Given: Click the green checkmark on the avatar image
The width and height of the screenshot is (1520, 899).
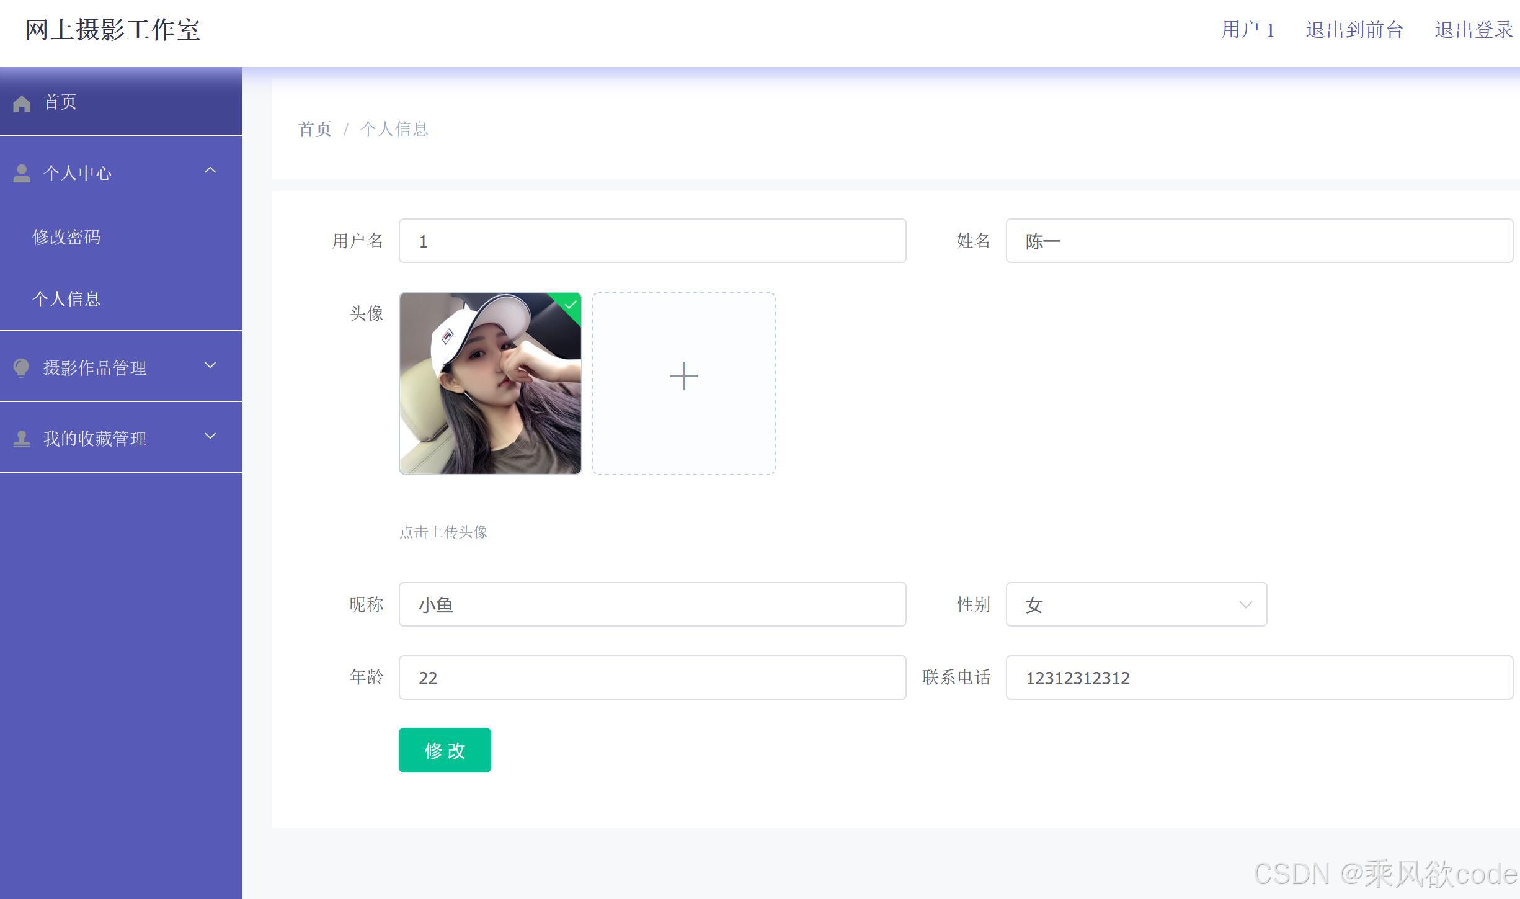Looking at the screenshot, I should pos(569,304).
